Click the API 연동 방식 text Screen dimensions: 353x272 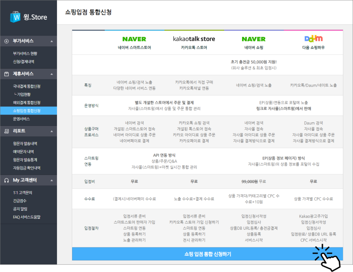pos(164,155)
